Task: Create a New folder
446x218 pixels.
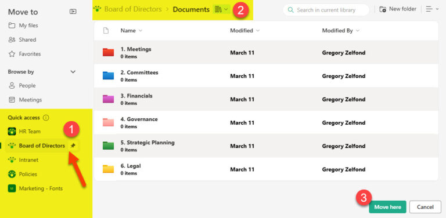Action: (398, 9)
